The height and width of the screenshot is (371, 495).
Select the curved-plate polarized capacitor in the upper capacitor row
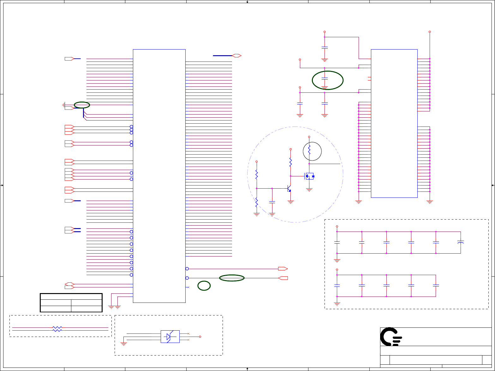pyautogui.click(x=461, y=242)
